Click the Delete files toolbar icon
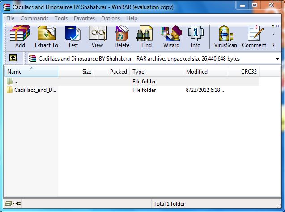285x212 pixels. coord(122,33)
